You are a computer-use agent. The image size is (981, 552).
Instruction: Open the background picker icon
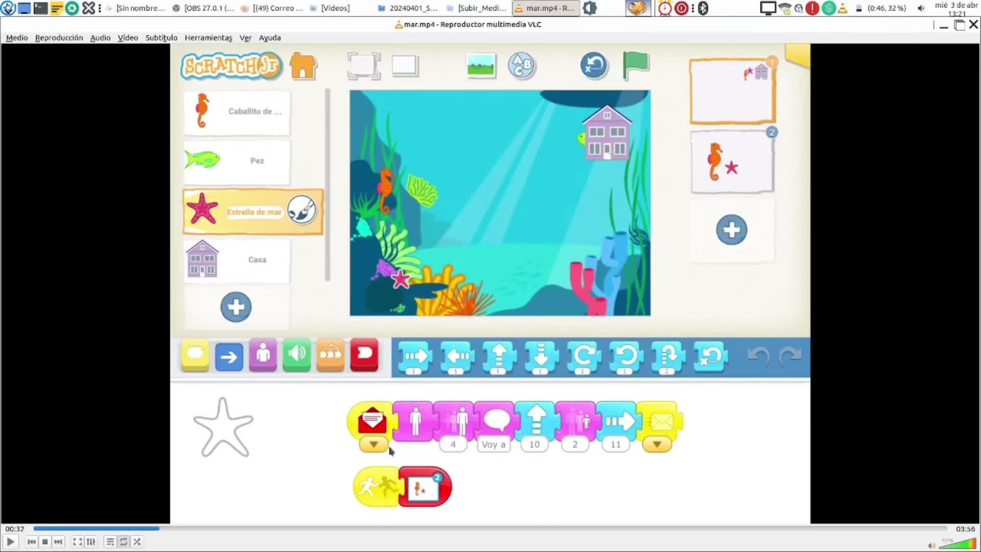481,66
